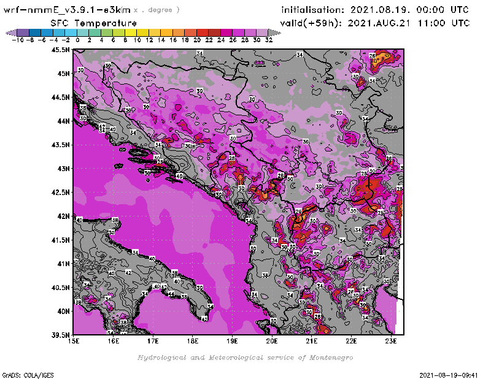Click the initialisation date 2021.08.19. text
Viewport: 491px width, 379px height.
click(380, 10)
